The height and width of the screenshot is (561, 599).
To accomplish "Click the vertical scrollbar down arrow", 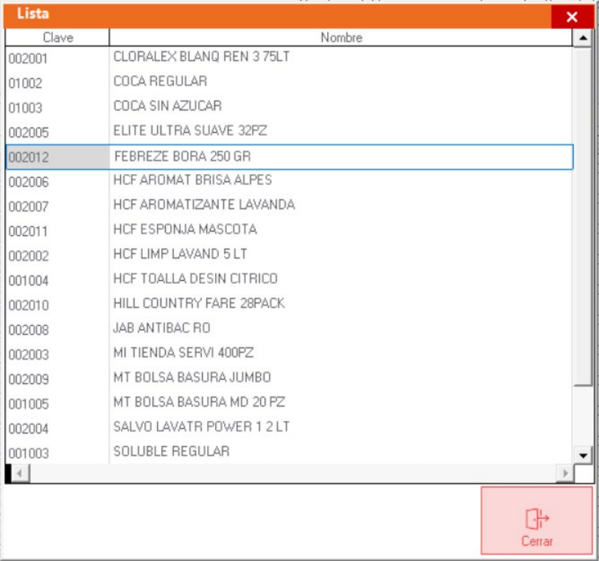I will (583, 455).
